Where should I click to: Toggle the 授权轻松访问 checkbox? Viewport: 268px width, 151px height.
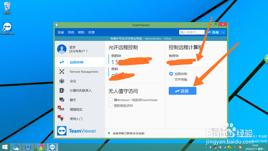(x=111, y=105)
